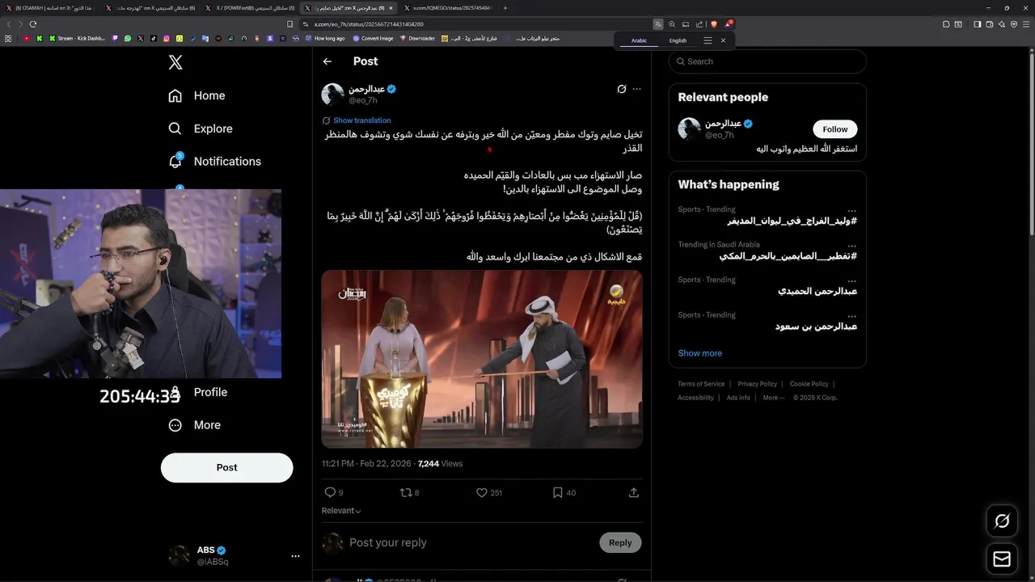The image size is (1035, 582).
Task: Open the Brave VPN shield icon
Action: click(1013, 24)
